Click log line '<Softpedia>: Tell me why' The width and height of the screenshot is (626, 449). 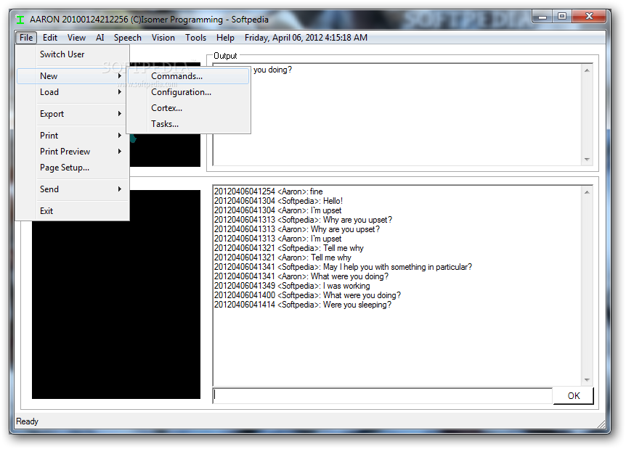pos(288,248)
